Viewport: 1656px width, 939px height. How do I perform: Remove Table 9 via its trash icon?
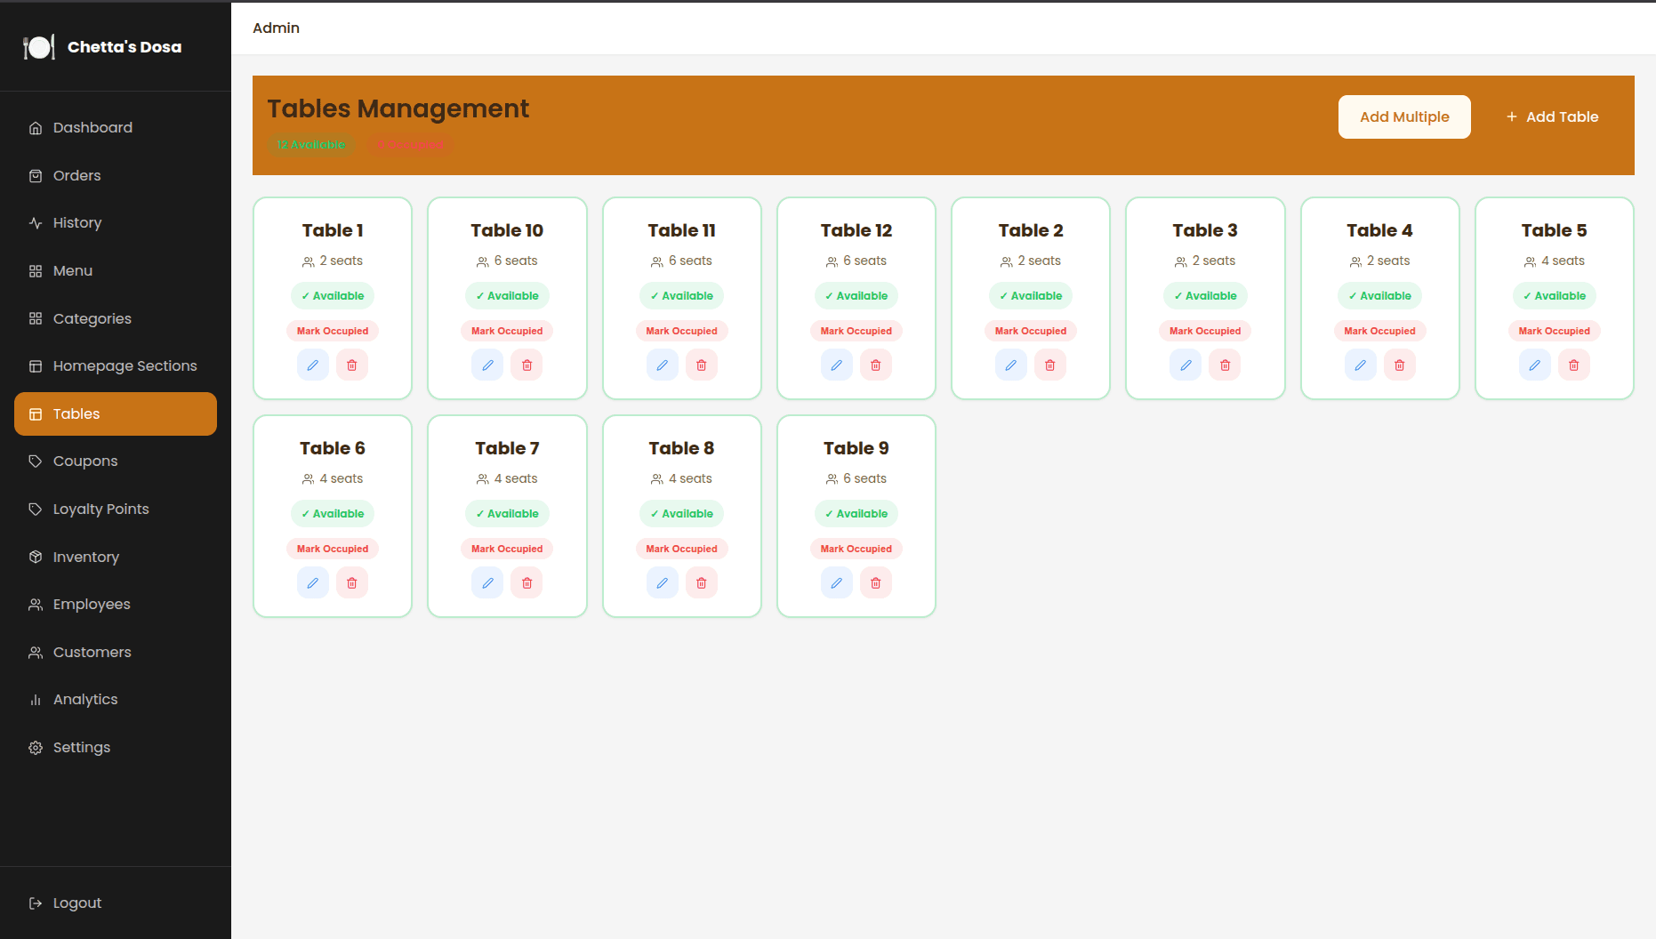click(x=875, y=583)
